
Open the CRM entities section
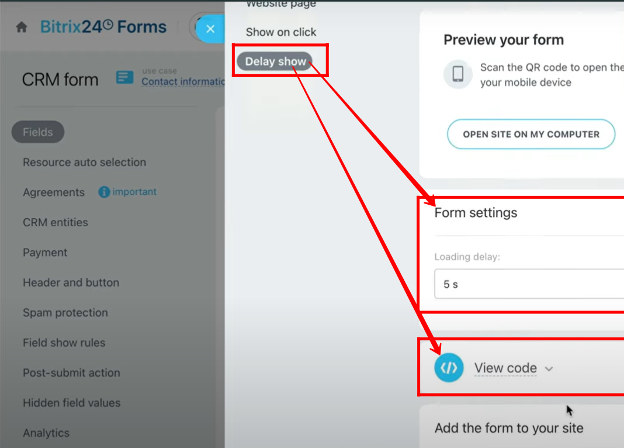[56, 222]
